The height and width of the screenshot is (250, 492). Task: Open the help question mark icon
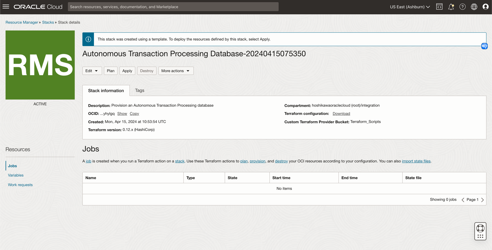[462, 7]
